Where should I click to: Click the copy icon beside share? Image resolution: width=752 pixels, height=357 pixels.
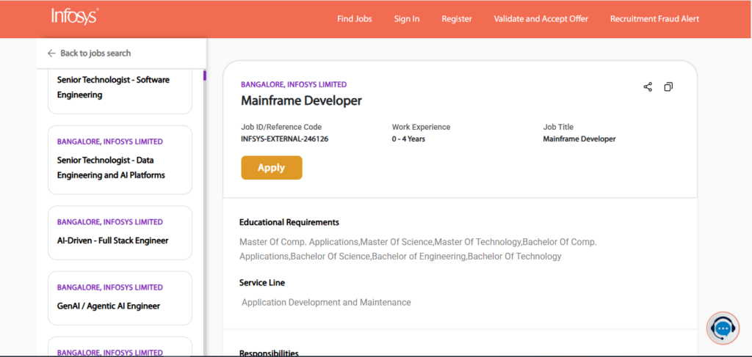pos(668,87)
